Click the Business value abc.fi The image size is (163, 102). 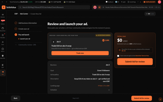tap(108, 65)
